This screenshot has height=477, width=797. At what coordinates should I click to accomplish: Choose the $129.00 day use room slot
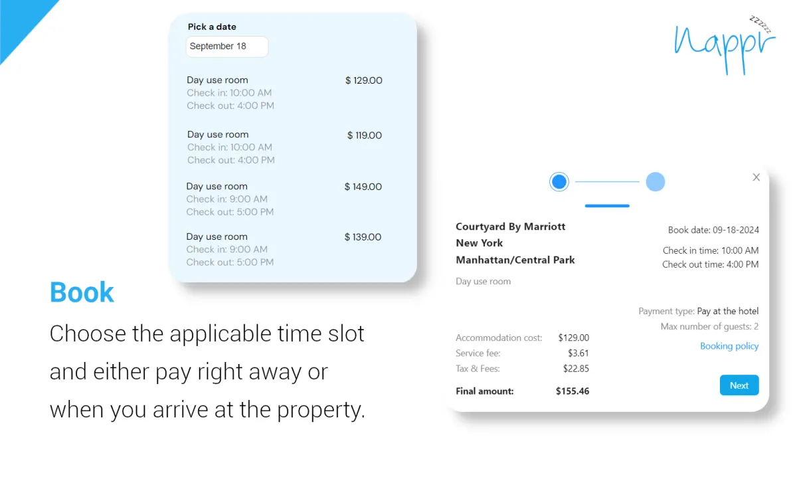click(x=284, y=92)
